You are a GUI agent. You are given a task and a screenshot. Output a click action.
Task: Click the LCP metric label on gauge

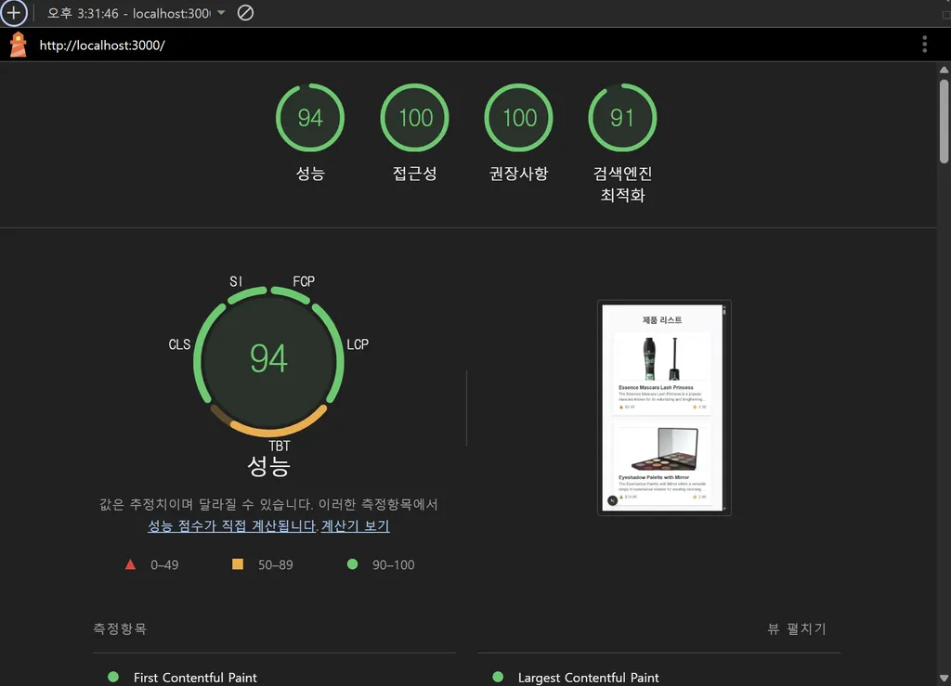point(358,344)
